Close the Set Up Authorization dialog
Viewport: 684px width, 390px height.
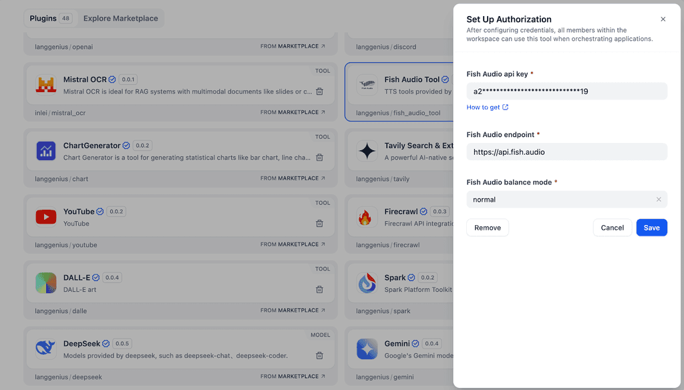(663, 19)
